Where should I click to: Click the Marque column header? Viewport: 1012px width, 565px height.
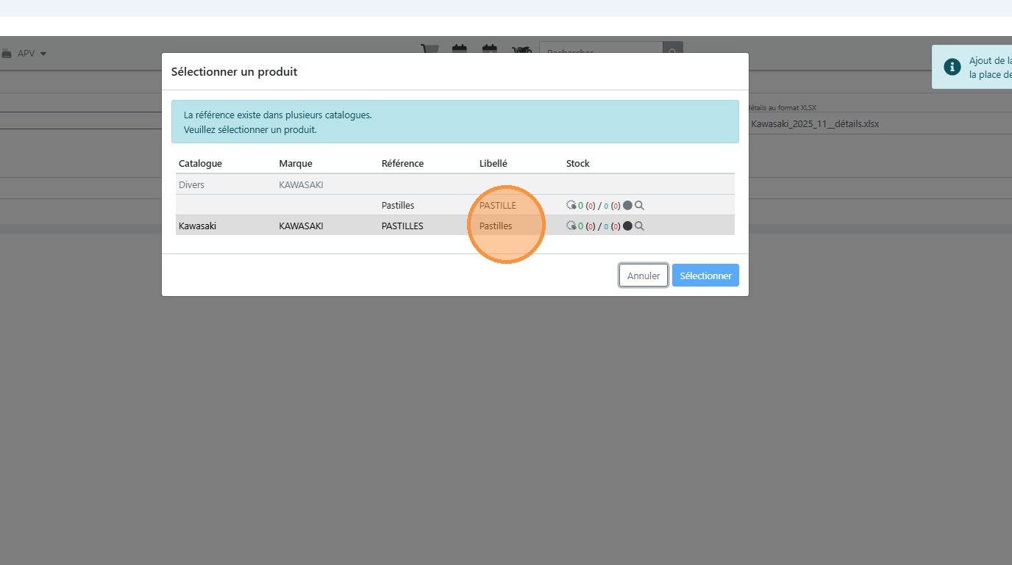[296, 164]
